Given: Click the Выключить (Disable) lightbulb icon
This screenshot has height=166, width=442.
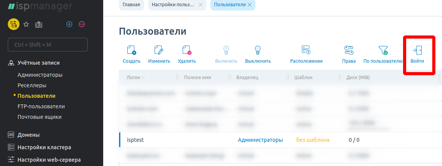Looking at the screenshot, I should point(257,50).
